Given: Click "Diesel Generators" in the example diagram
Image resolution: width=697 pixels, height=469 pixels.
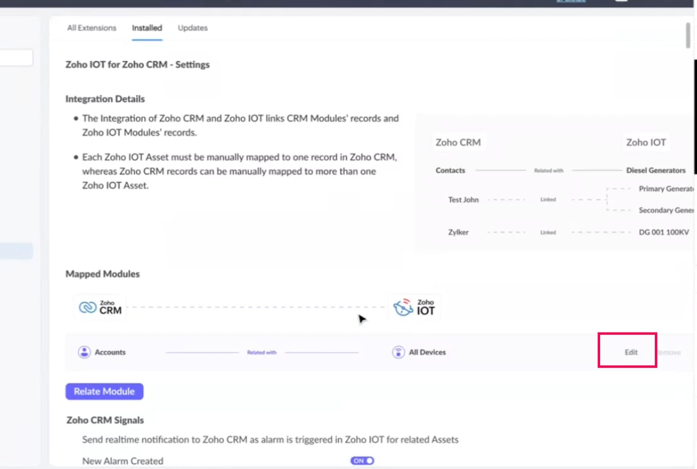Looking at the screenshot, I should click(x=656, y=170).
